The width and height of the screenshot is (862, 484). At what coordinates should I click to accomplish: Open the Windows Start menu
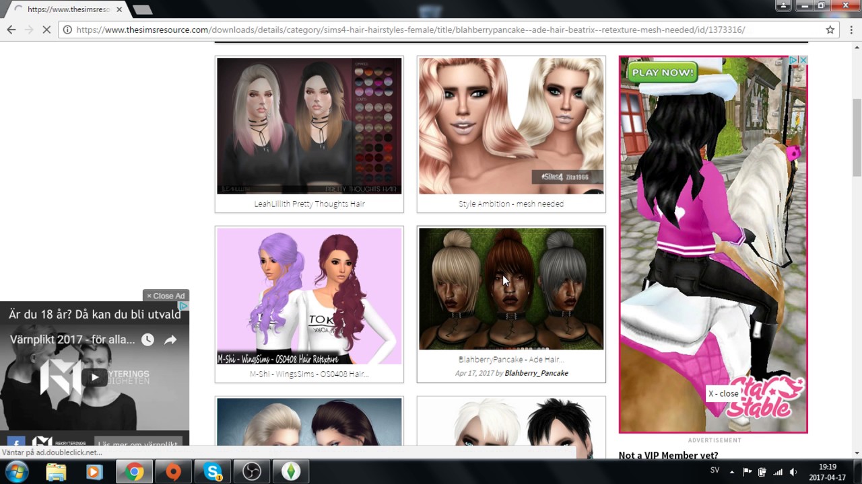coord(16,472)
